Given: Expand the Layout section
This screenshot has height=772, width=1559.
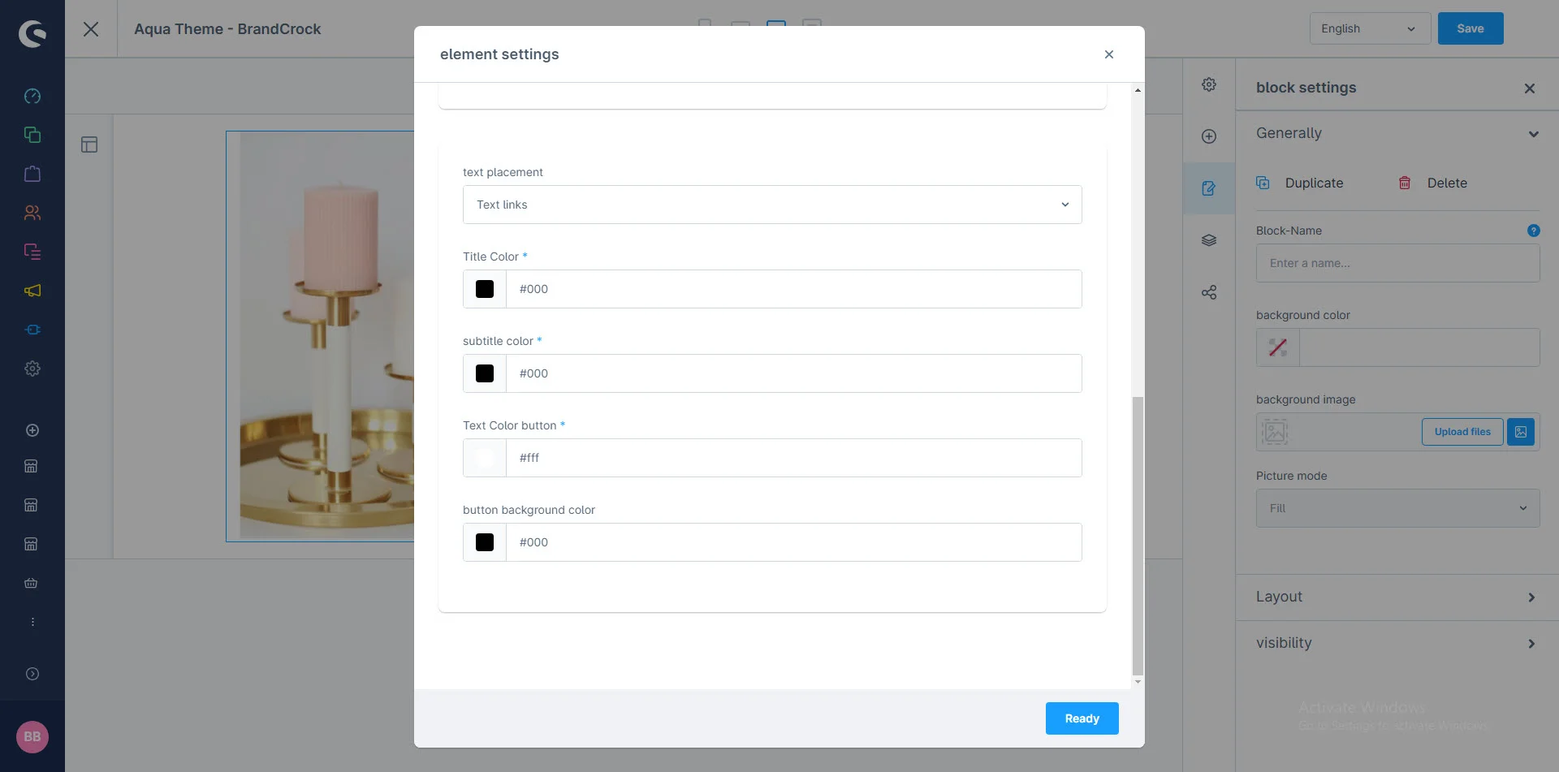Looking at the screenshot, I should pyautogui.click(x=1397, y=597).
